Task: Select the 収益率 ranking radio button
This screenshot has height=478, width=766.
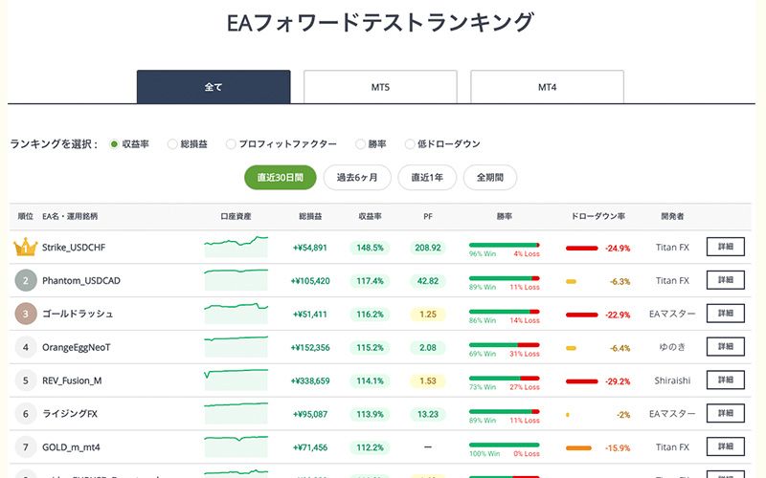Action: pos(115,144)
